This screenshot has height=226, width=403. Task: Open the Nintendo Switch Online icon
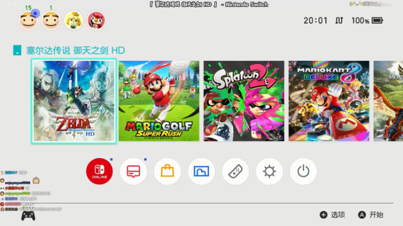[x=99, y=171]
